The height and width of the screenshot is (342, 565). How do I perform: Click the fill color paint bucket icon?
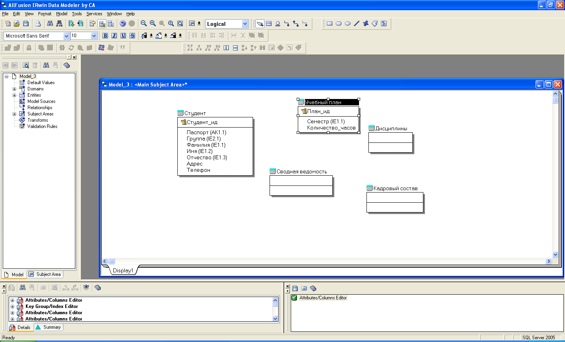click(159, 36)
